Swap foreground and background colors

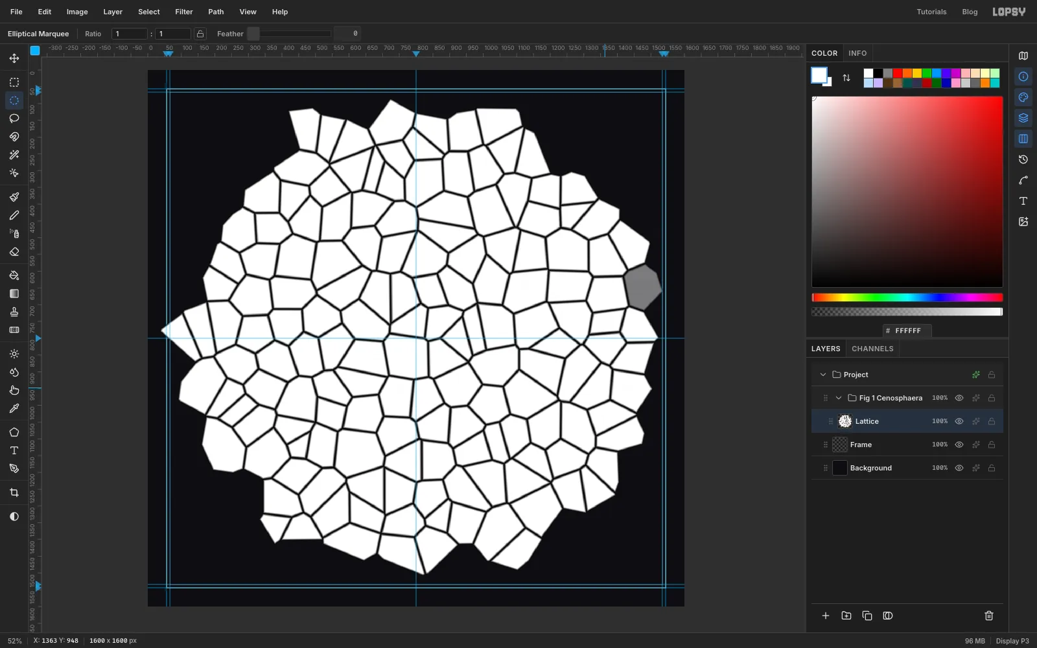(846, 78)
